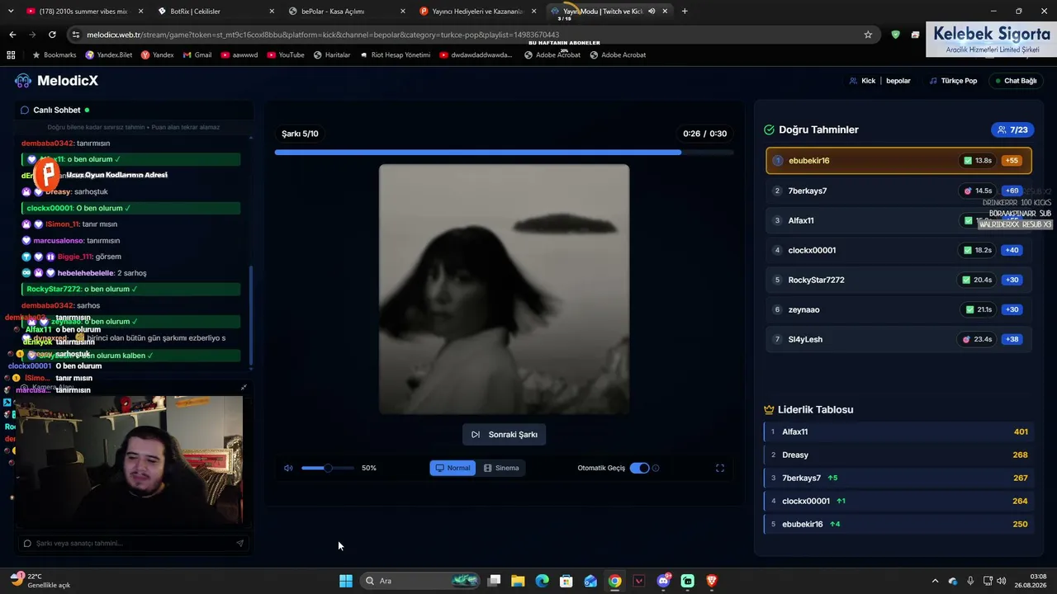Click the Türkçe Pop category badge
Viewport: 1057px width, 594px height.
(x=953, y=81)
